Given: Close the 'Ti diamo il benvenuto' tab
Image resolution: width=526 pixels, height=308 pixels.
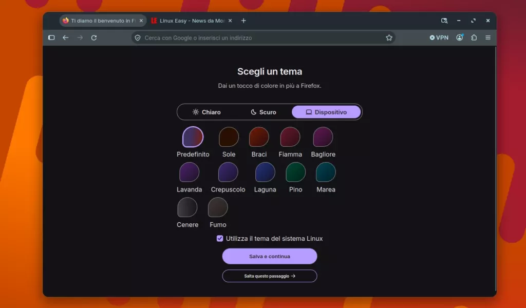Looking at the screenshot, I should tap(141, 21).
